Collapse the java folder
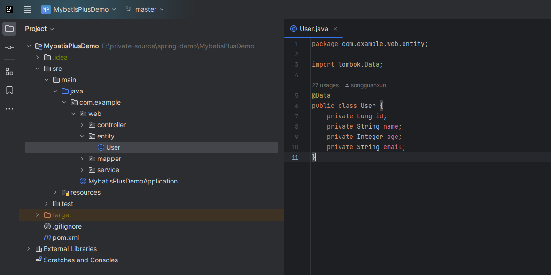Image resolution: width=551 pixels, height=275 pixels. 55,92
